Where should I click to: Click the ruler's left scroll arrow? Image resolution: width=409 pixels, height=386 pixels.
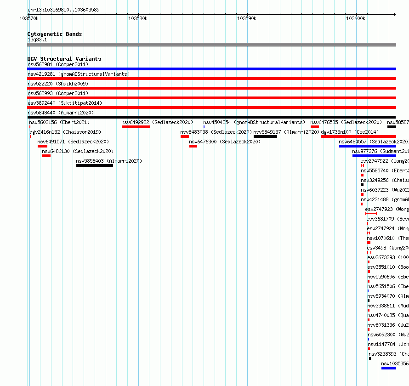coord(28,14)
